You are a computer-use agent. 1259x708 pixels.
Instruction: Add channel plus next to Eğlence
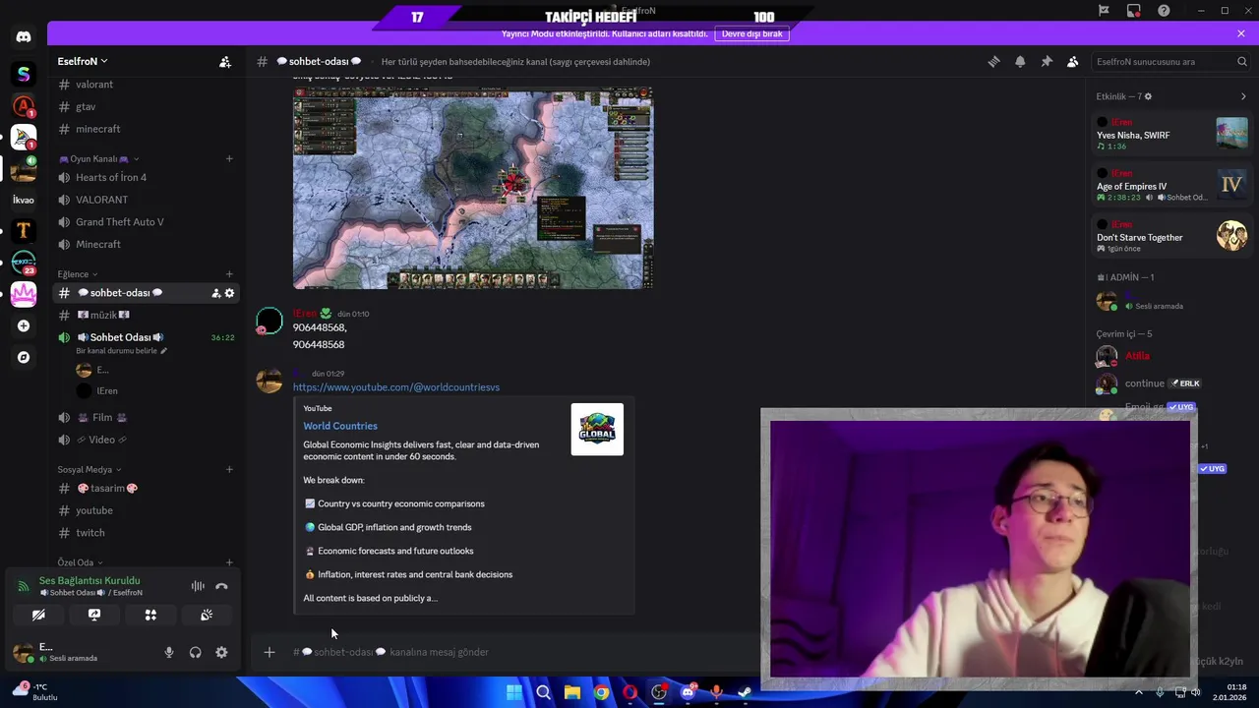[229, 274]
